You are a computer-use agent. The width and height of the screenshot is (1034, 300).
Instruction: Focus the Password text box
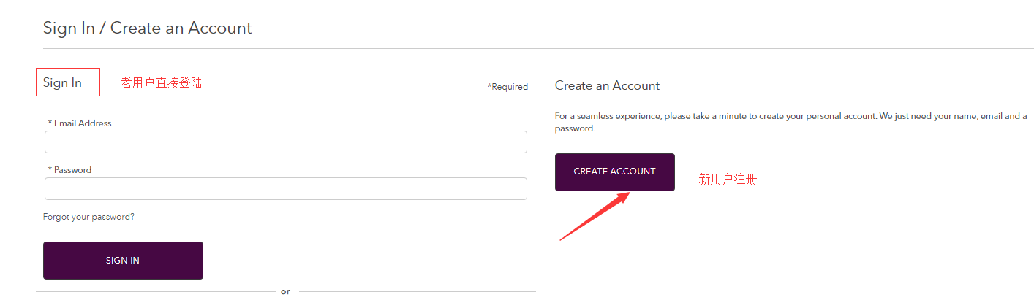coord(285,189)
